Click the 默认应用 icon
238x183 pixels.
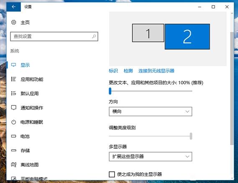pyautogui.click(x=13, y=93)
